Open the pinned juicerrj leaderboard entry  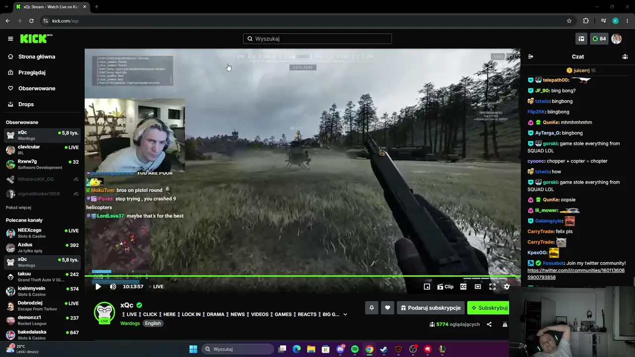581,70
